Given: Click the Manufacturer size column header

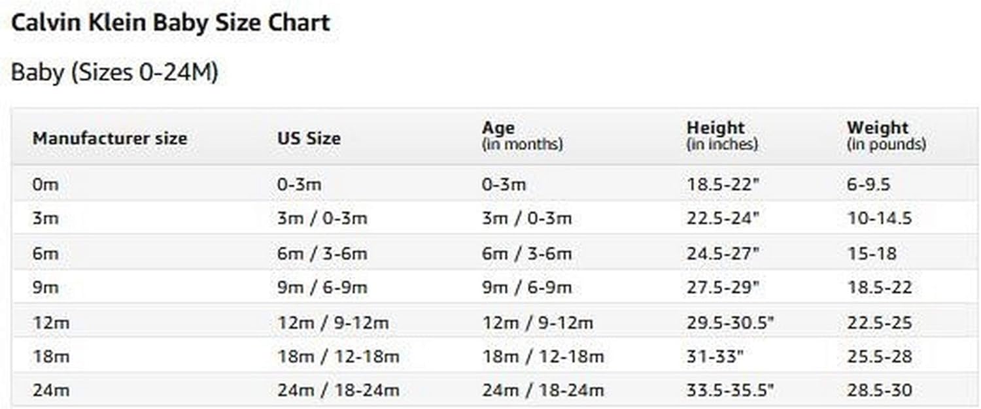Looking at the screenshot, I should point(110,139).
